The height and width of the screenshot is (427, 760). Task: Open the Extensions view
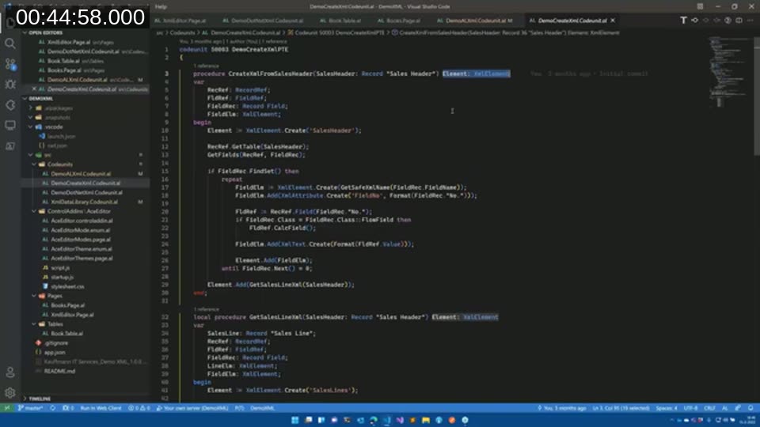pos(10,105)
